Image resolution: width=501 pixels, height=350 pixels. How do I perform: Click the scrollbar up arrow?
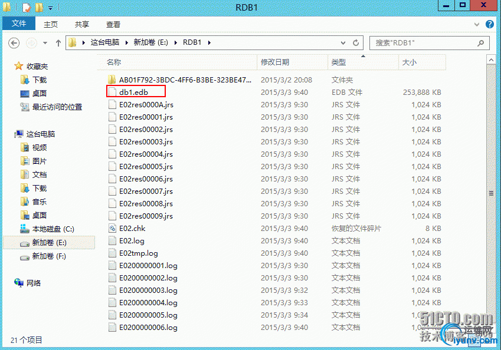point(491,60)
